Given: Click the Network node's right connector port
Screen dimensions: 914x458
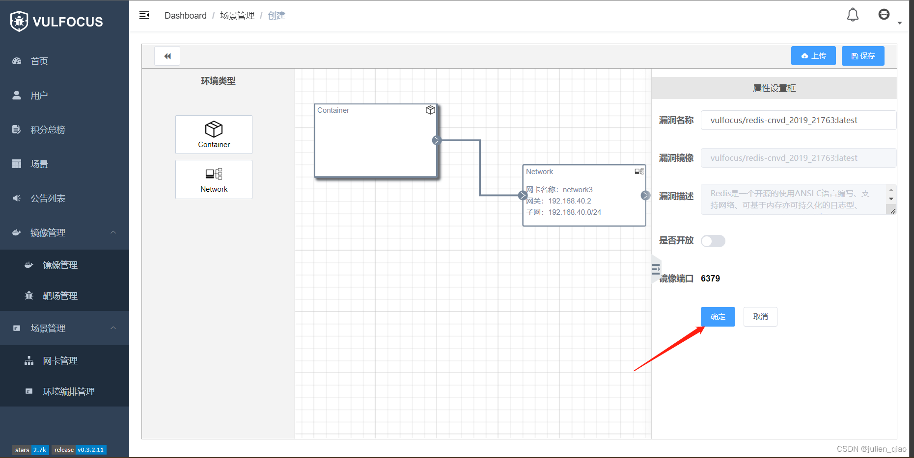Looking at the screenshot, I should (645, 195).
